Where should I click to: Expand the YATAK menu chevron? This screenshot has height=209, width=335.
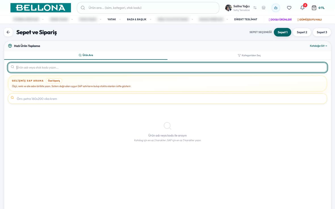click(x=120, y=19)
